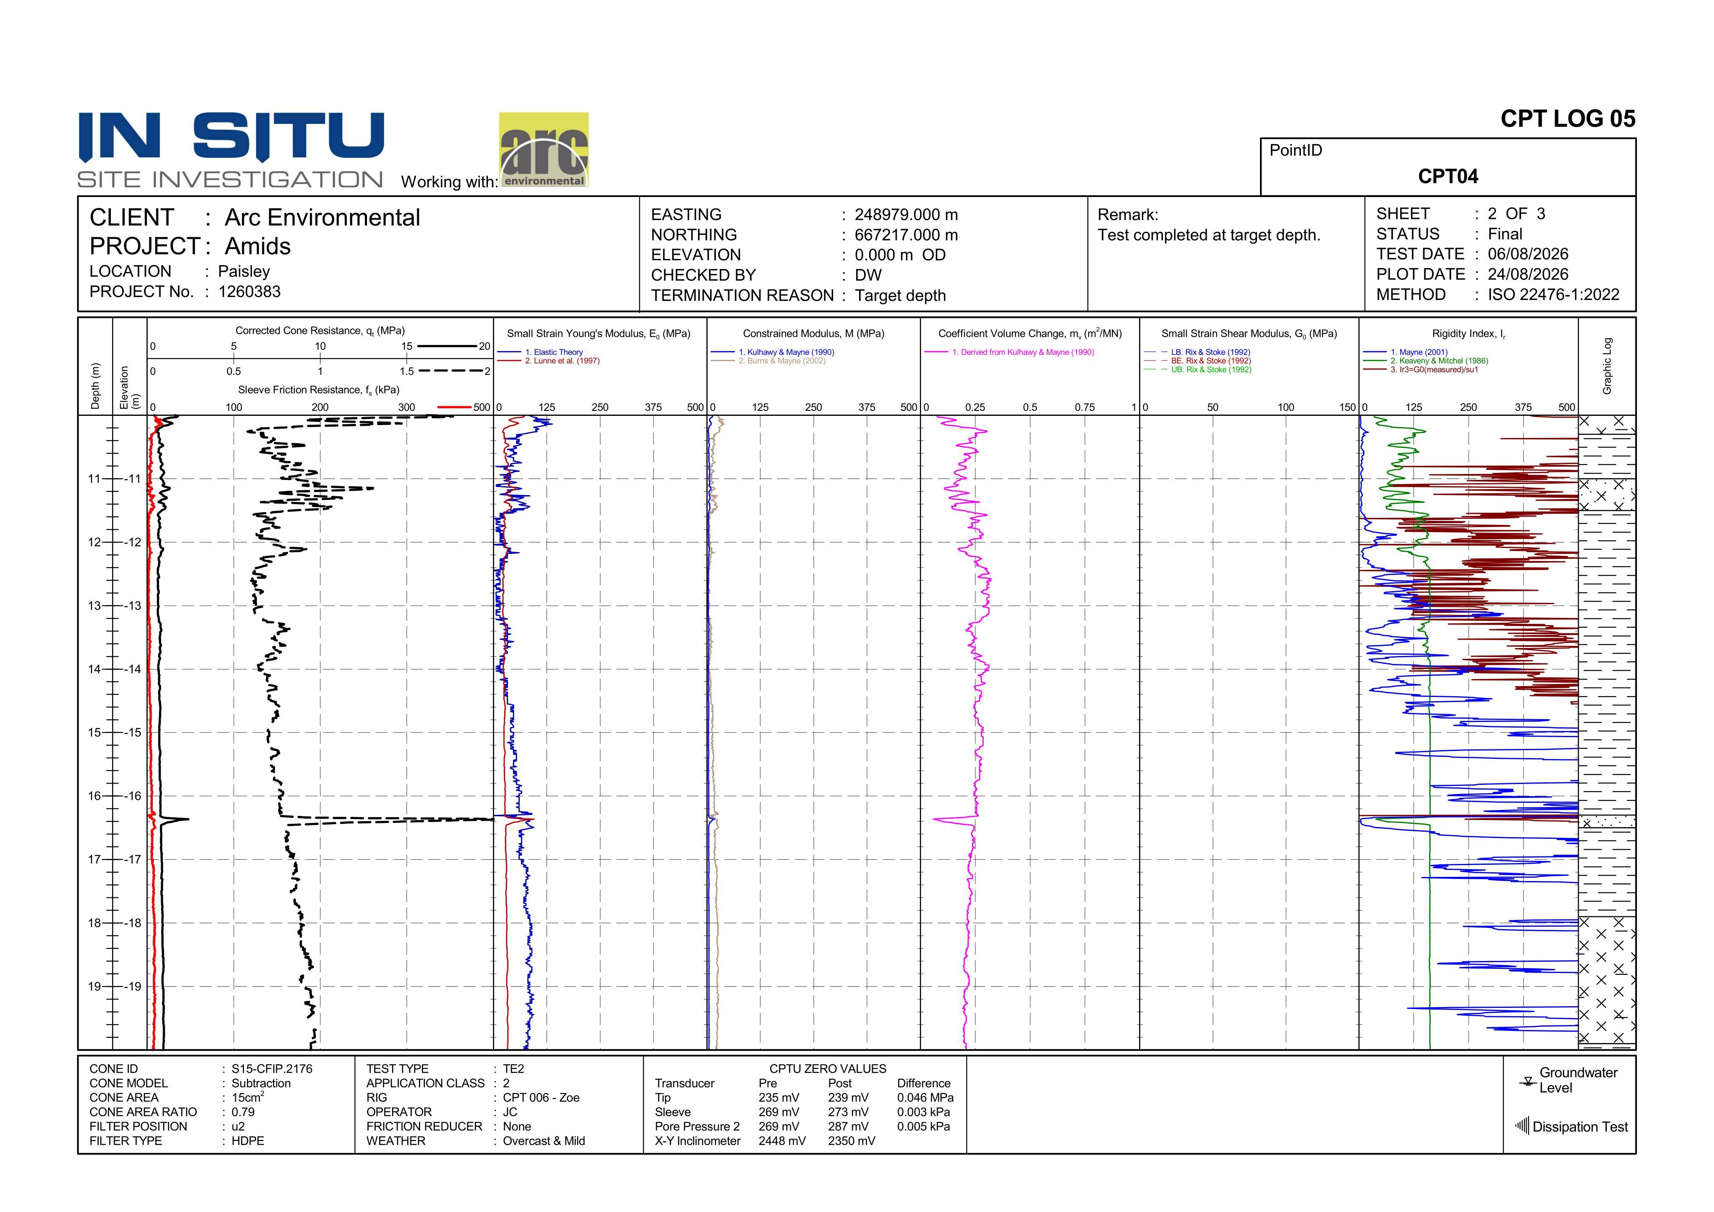Select the X-Y Inclinometer pre value '2448 mV'
The width and height of the screenshot is (1714, 1212).
click(x=782, y=1141)
